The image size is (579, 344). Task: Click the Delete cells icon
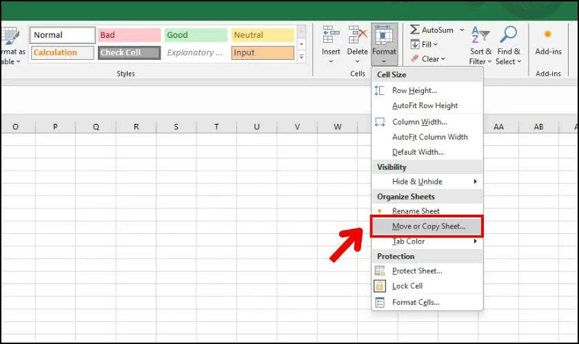point(357,36)
